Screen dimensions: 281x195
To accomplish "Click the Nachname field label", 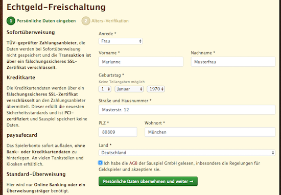I will click(203, 53).
